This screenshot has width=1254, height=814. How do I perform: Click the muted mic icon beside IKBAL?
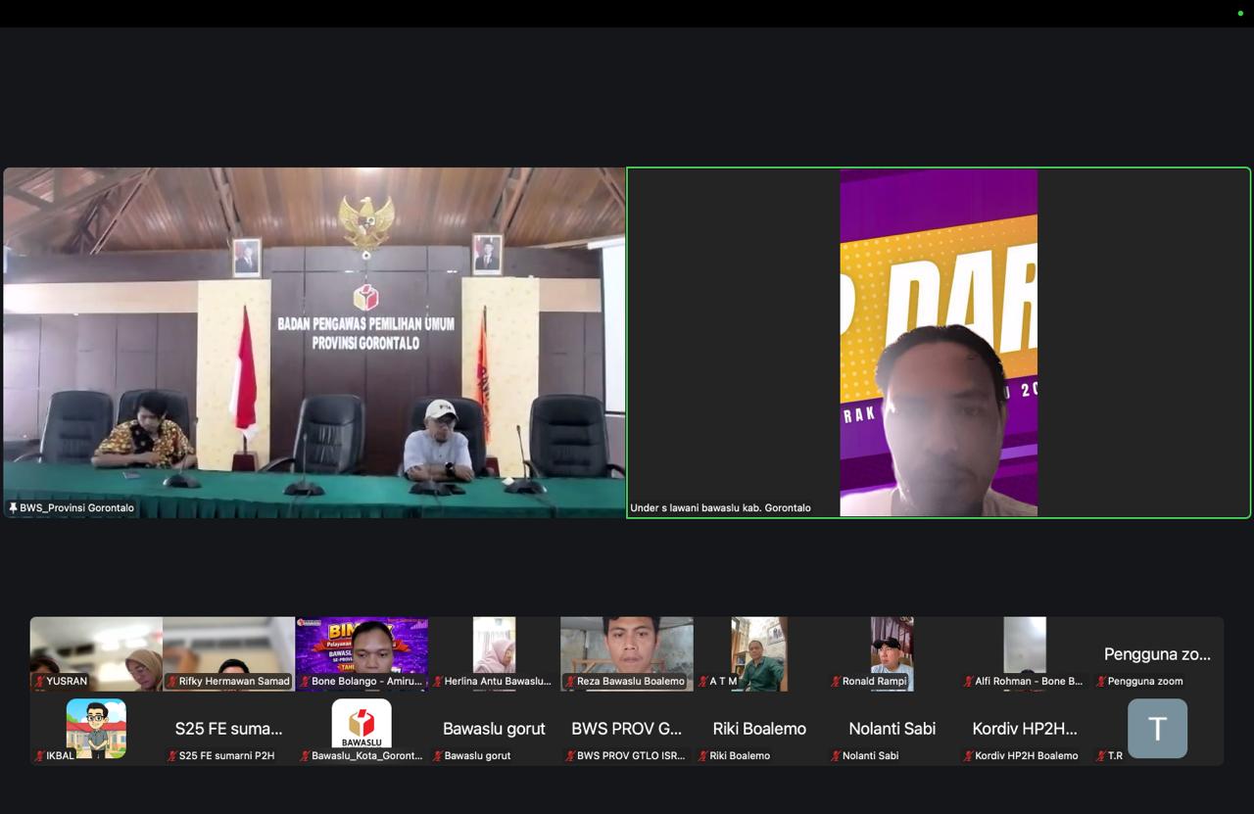click(x=40, y=755)
